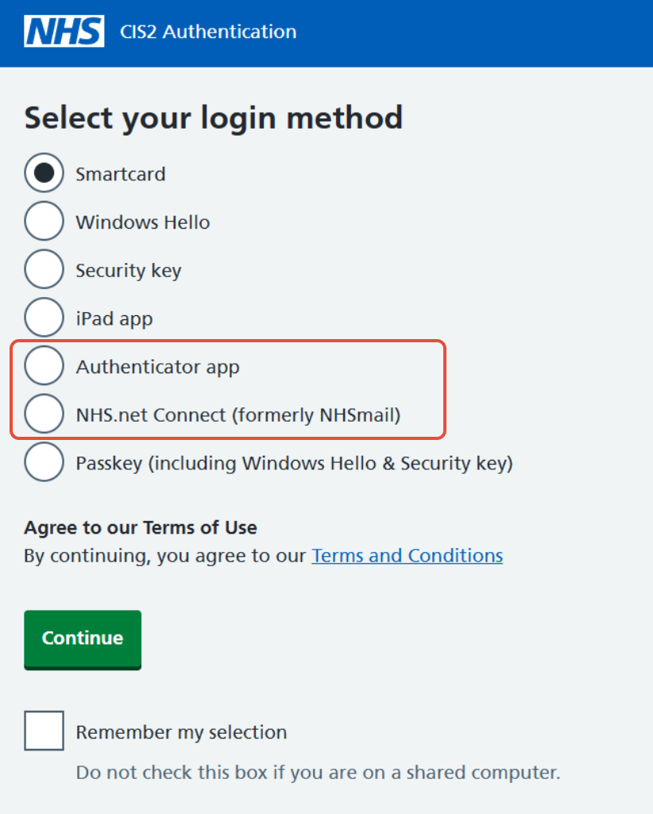Select the Security key radio button
653x814 pixels.
click(x=44, y=270)
